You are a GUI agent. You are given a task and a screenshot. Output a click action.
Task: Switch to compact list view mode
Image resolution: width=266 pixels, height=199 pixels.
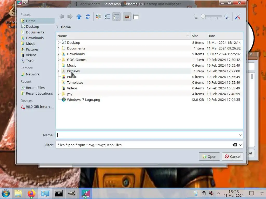point(107,17)
